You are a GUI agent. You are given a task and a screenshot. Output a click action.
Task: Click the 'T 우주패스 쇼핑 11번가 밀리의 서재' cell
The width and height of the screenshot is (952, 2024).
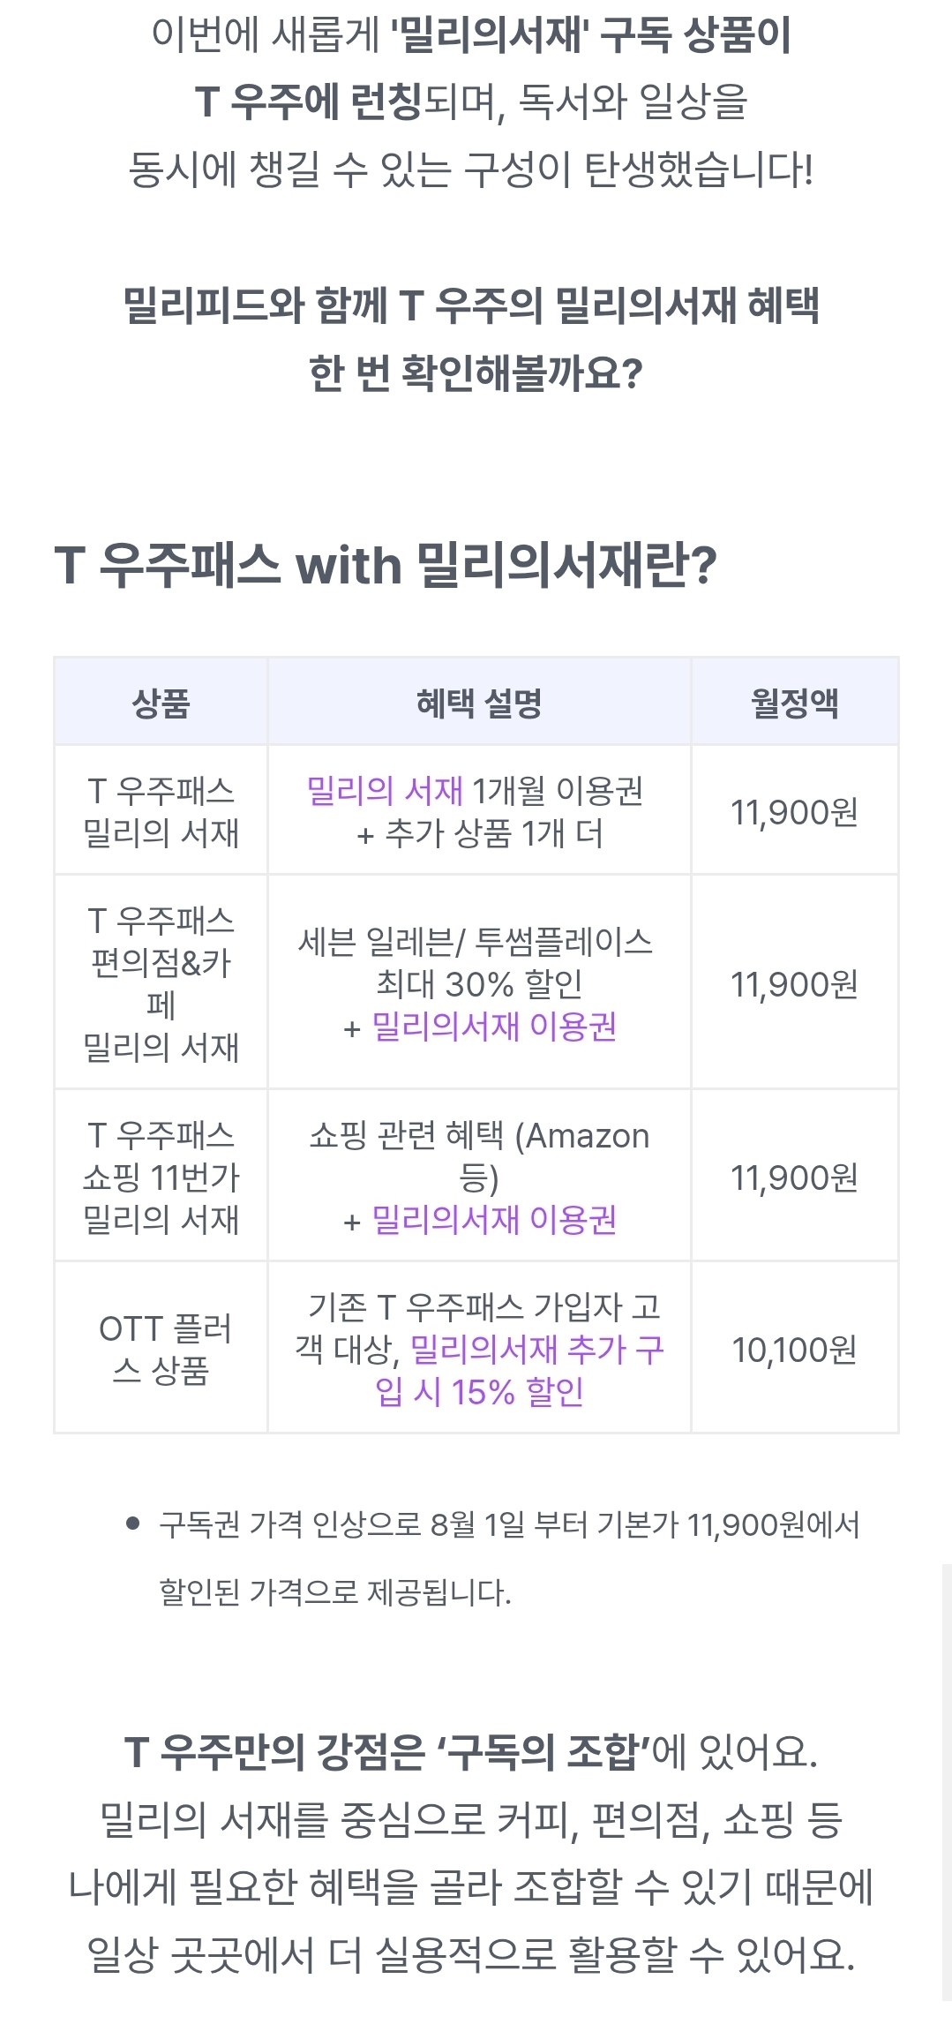click(161, 1177)
